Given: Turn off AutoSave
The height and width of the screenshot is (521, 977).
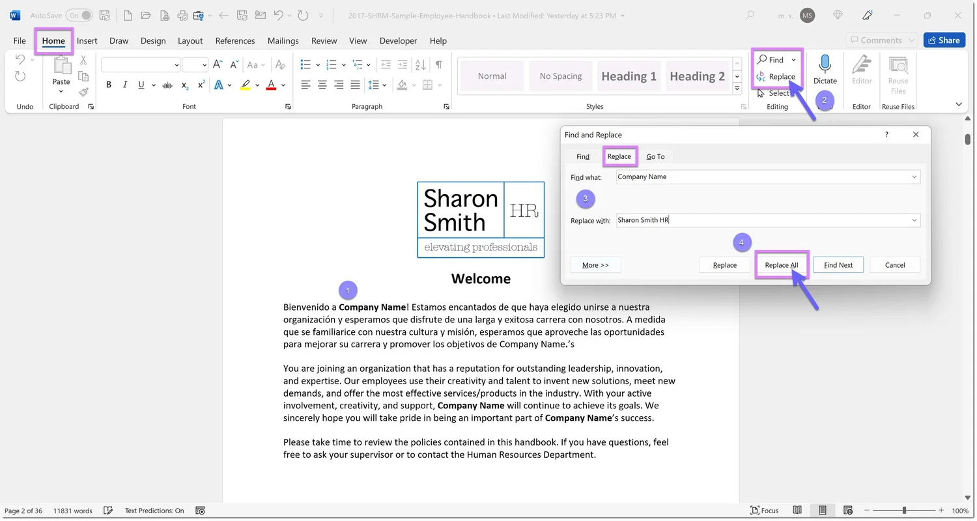Looking at the screenshot, I should [78, 14].
